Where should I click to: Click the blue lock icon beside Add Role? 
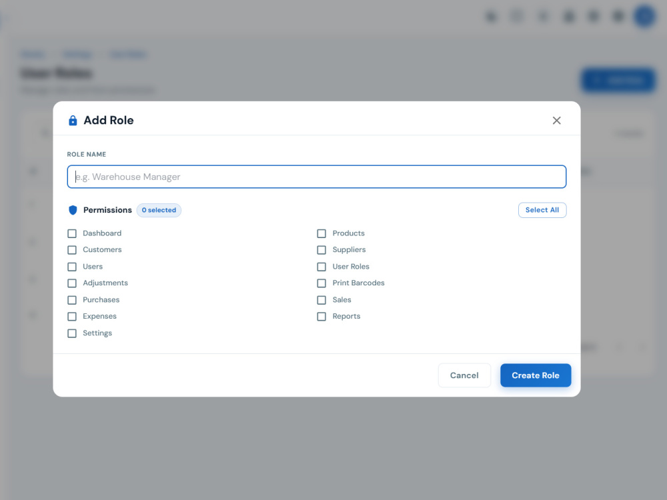(x=73, y=120)
